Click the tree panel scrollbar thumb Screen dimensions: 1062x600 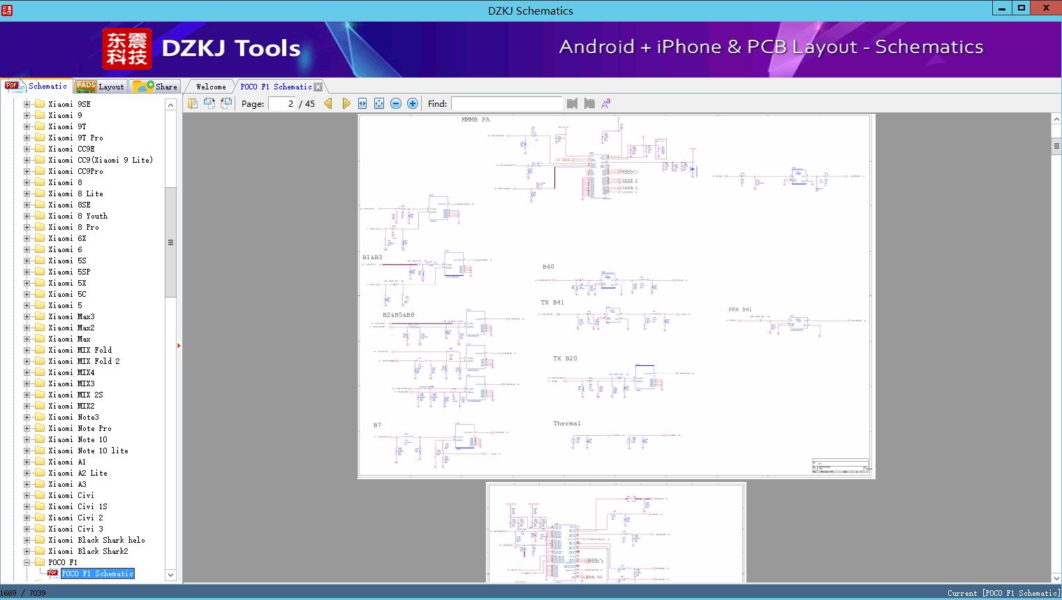point(170,242)
